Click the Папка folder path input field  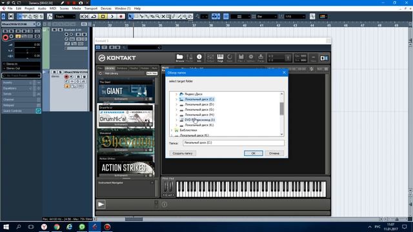(x=234, y=142)
